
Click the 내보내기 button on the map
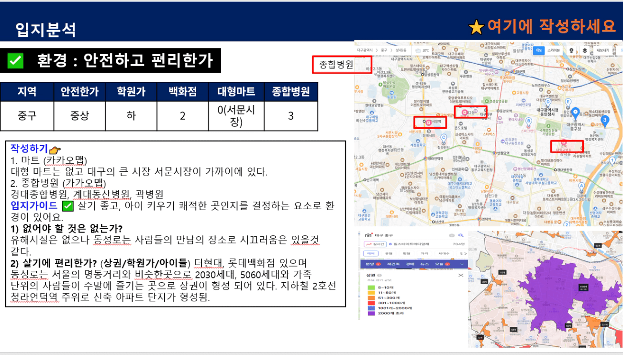point(602,50)
